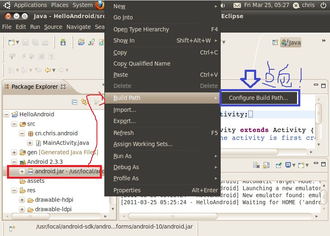Click the mail envelope indicator in panel
330x236 pixels.
point(237,5)
